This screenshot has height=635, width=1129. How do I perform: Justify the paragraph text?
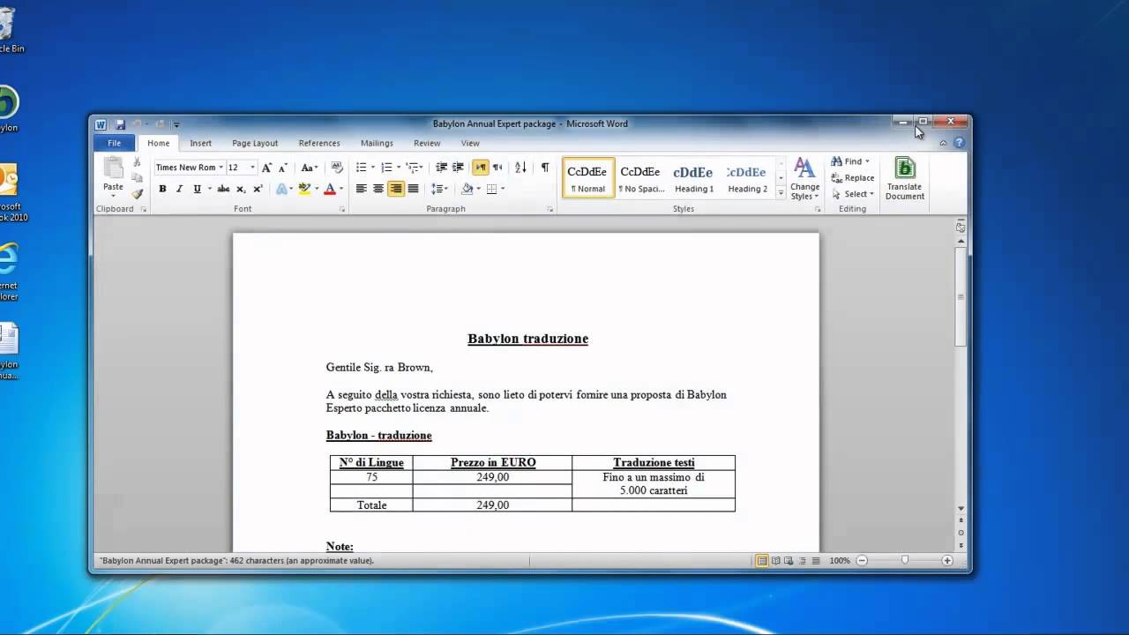(x=413, y=189)
